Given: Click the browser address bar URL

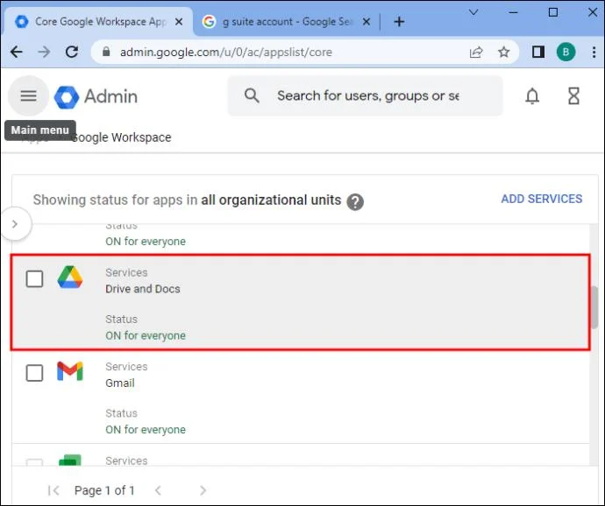Looking at the screenshot, I should coord(226,52).
